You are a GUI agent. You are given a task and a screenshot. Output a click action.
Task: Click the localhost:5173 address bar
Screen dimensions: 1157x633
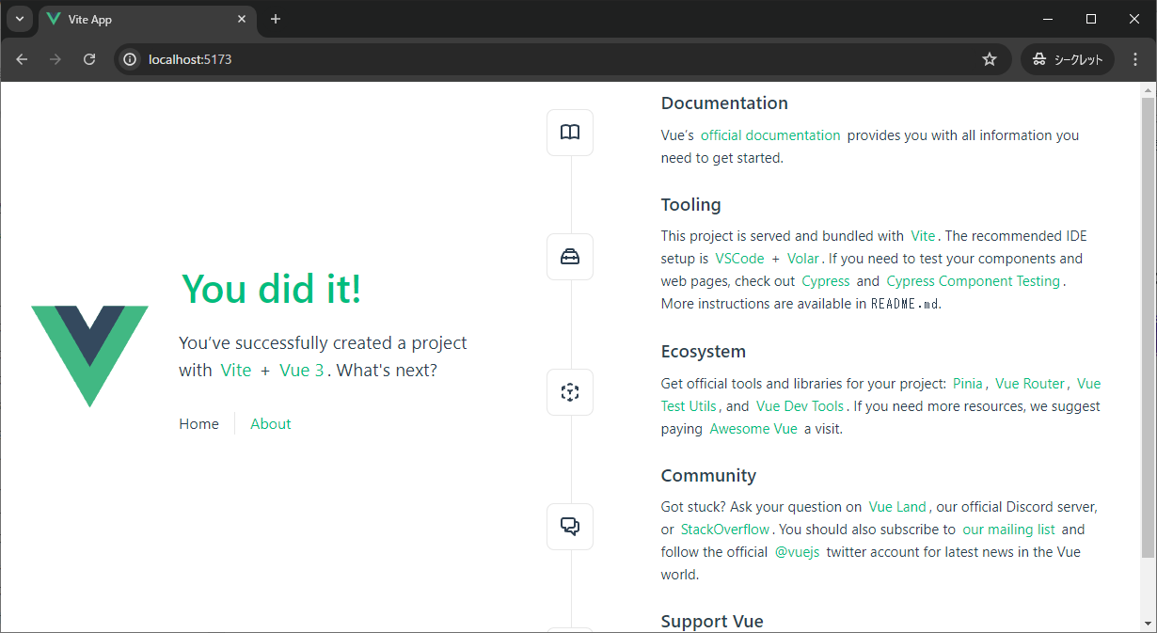click(563, 59)
